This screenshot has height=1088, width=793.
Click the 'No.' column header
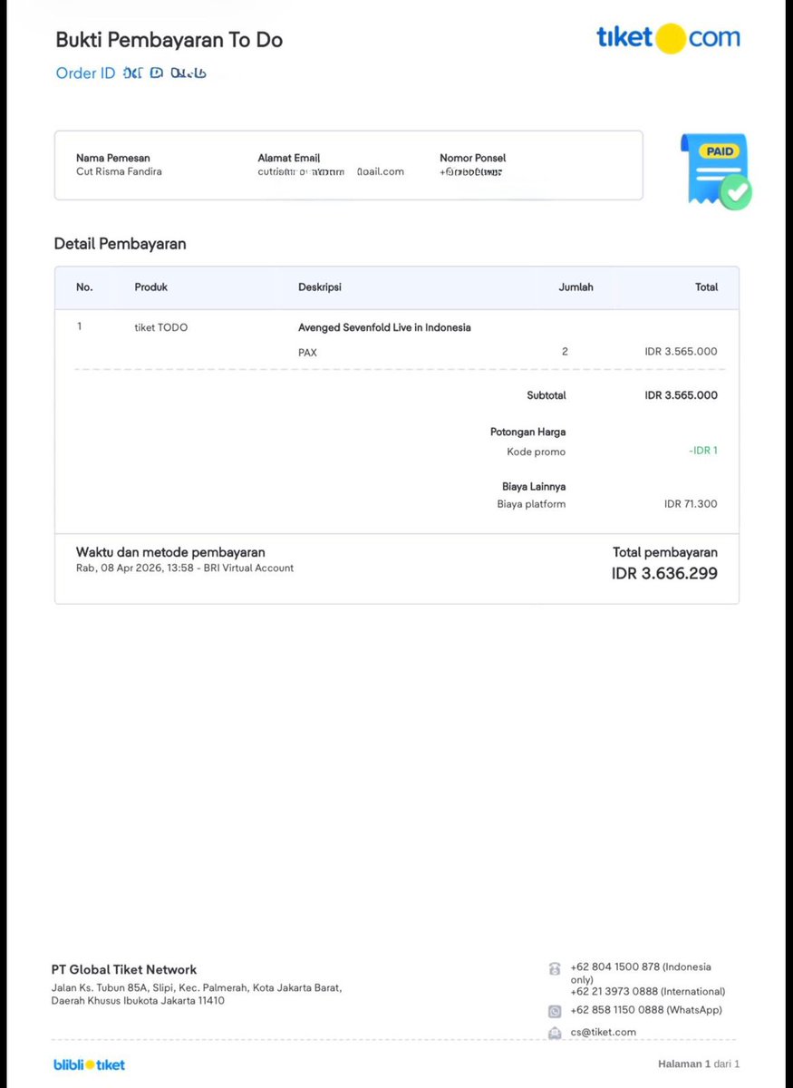click(x=84, y=287)
